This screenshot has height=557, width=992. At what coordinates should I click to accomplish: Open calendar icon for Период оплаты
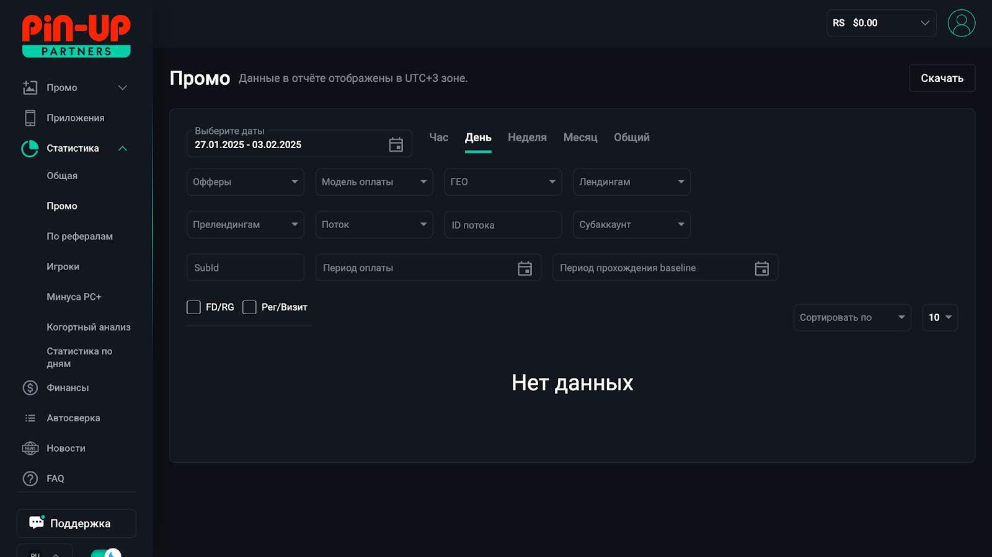click(x=525, y=268)
